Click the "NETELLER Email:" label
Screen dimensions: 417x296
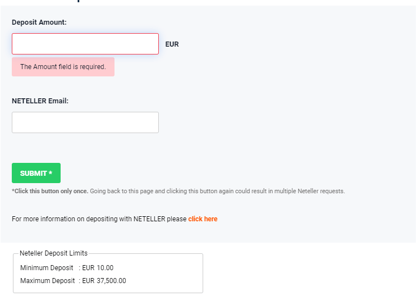click(x=40, y=101)
